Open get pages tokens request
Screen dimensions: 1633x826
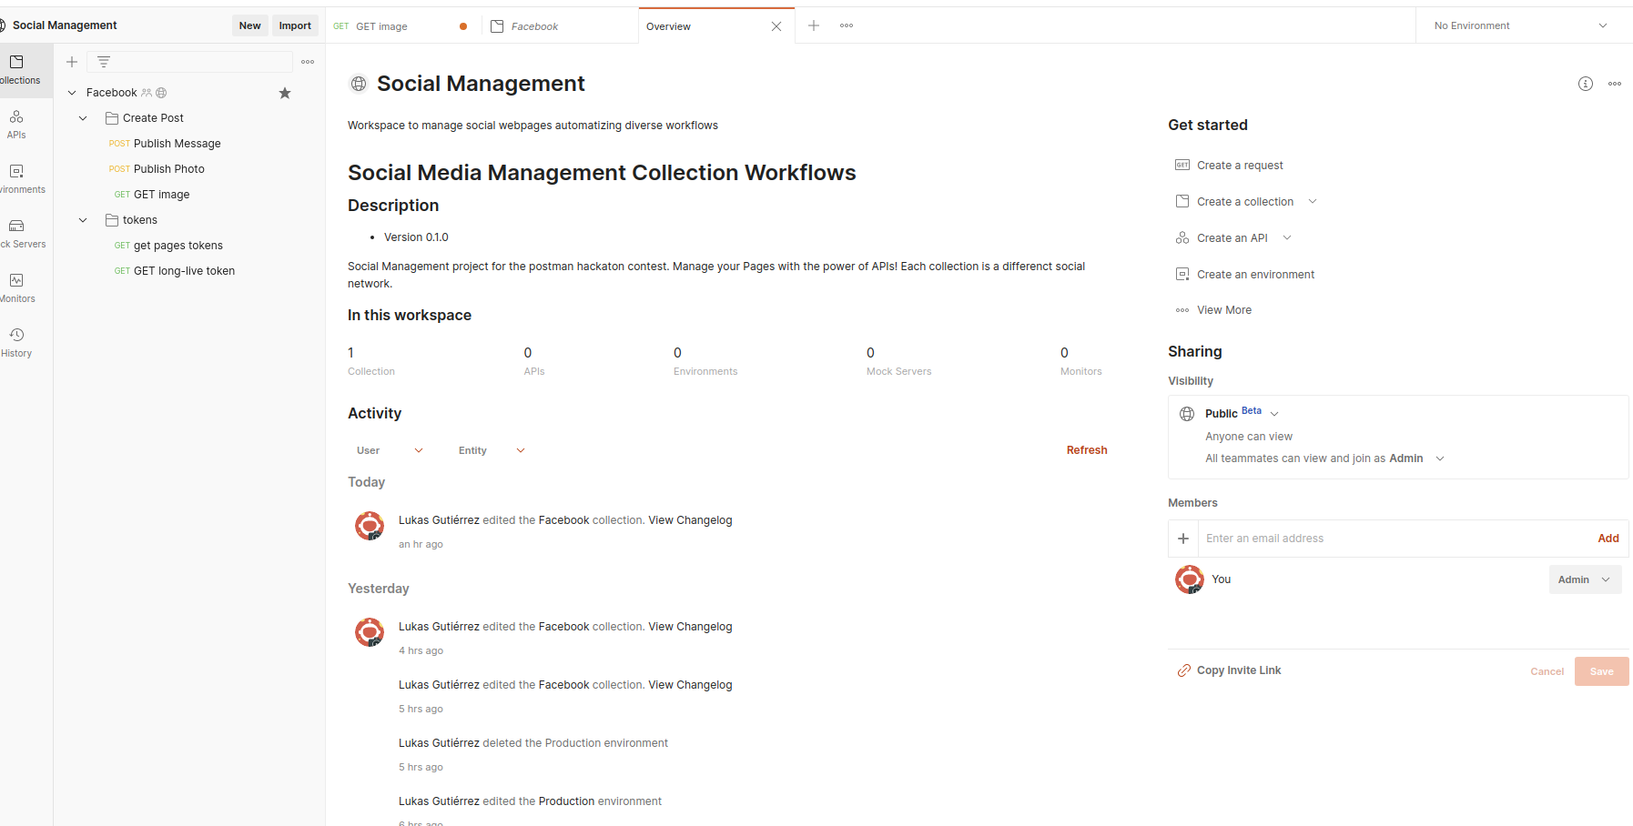(x=177, y=246)
